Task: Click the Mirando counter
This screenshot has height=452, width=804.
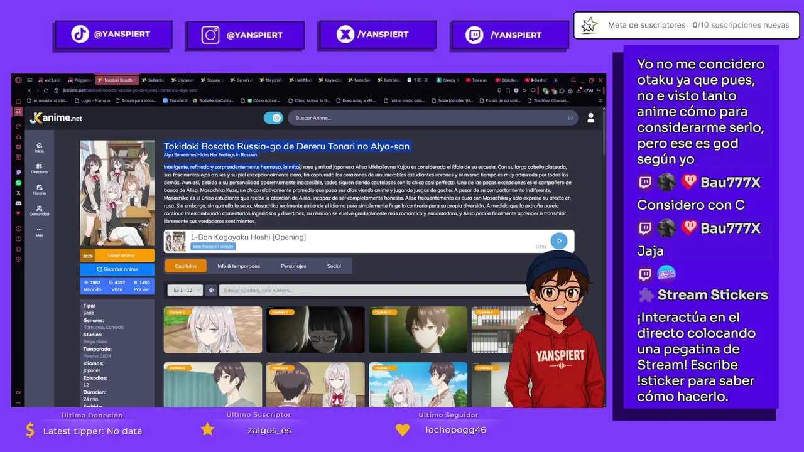Action: (x=92, y=286)
